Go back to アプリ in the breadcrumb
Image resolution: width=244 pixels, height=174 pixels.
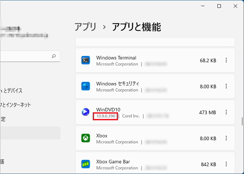pyautogui.click(x=86, y=27)
